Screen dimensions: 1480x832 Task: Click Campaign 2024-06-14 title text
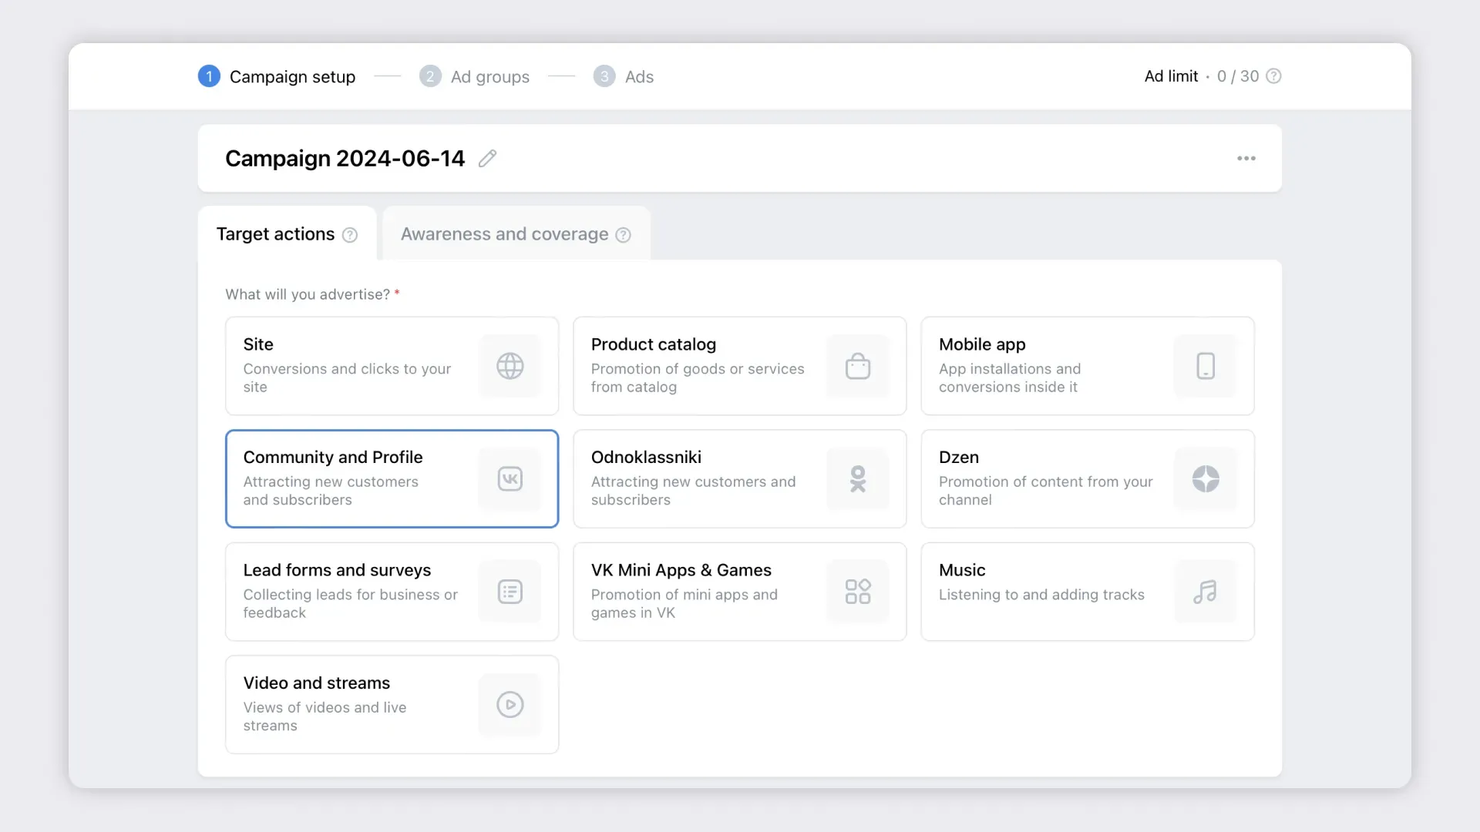tap(345, 159)
